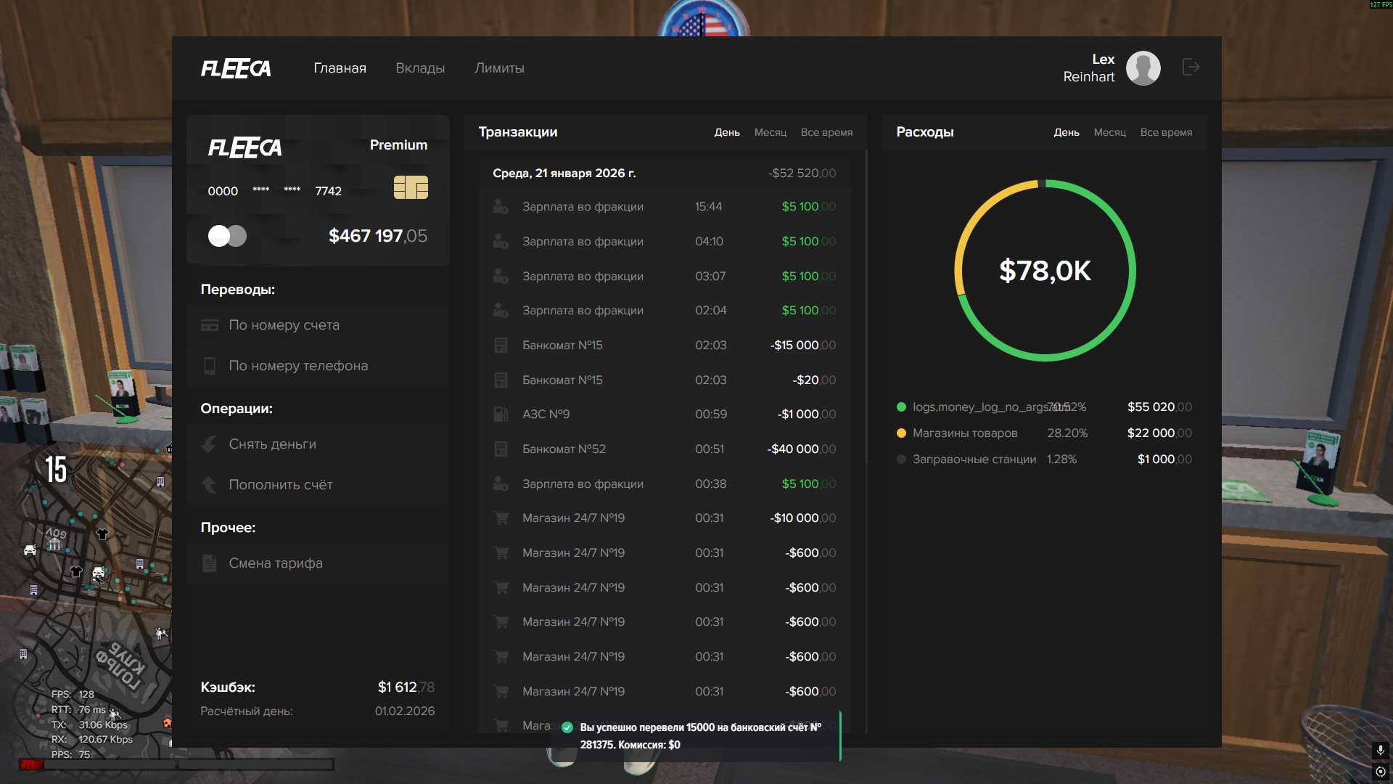Click the transactions list scrollbar
This screenshot has height=784, width=1393.
pos(866,305)
